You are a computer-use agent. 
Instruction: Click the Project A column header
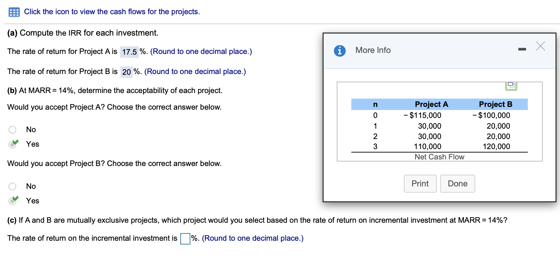click(431, 104)
